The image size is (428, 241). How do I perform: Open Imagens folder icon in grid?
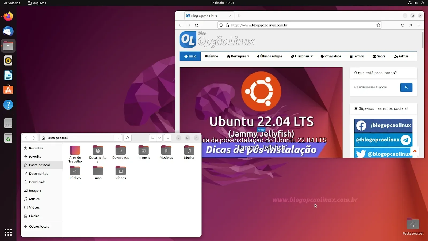pyautogui.click(x=144, y=152)
